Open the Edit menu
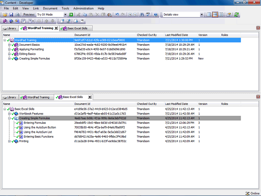 pos(15,8)
